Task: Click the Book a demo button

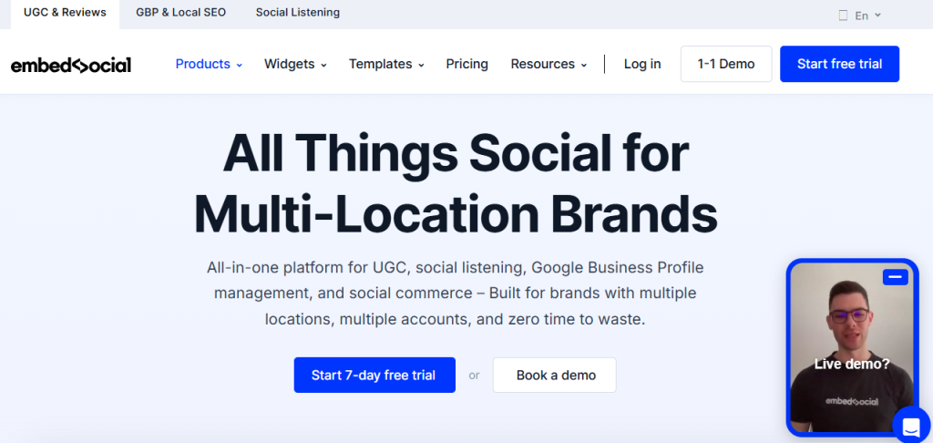Action: pos(555,375)
